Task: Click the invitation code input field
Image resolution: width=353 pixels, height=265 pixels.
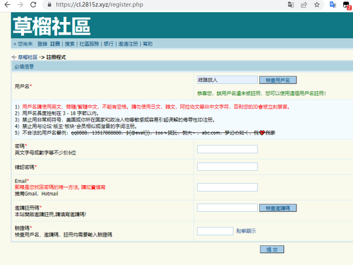Action: pyautogui.click(x=227, y=208)
